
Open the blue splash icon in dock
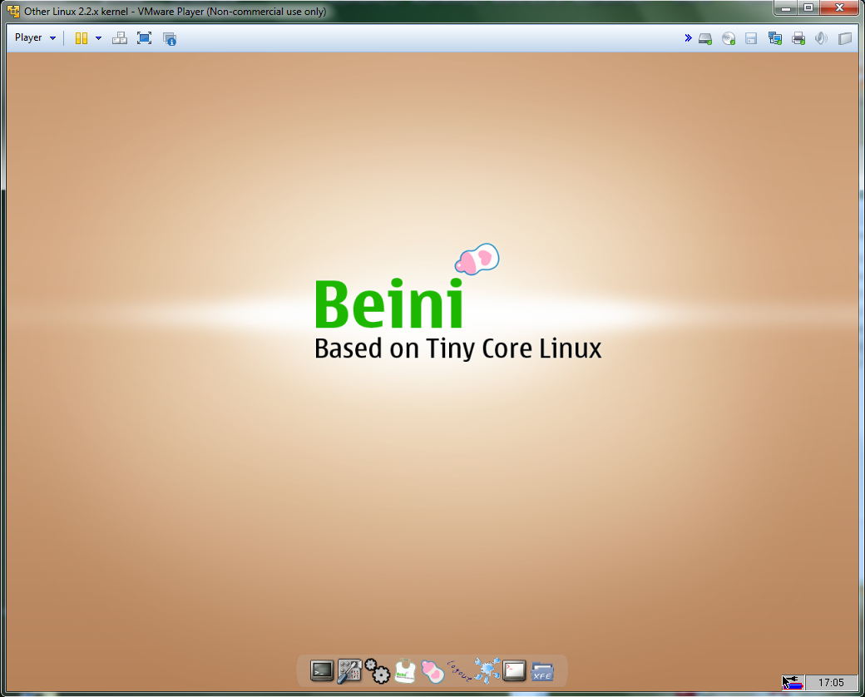[x=487, y=670]
